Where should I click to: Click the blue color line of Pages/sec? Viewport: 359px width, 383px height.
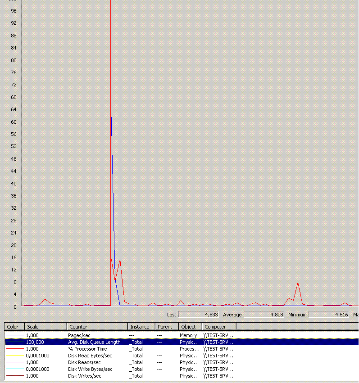coord(14,336)
